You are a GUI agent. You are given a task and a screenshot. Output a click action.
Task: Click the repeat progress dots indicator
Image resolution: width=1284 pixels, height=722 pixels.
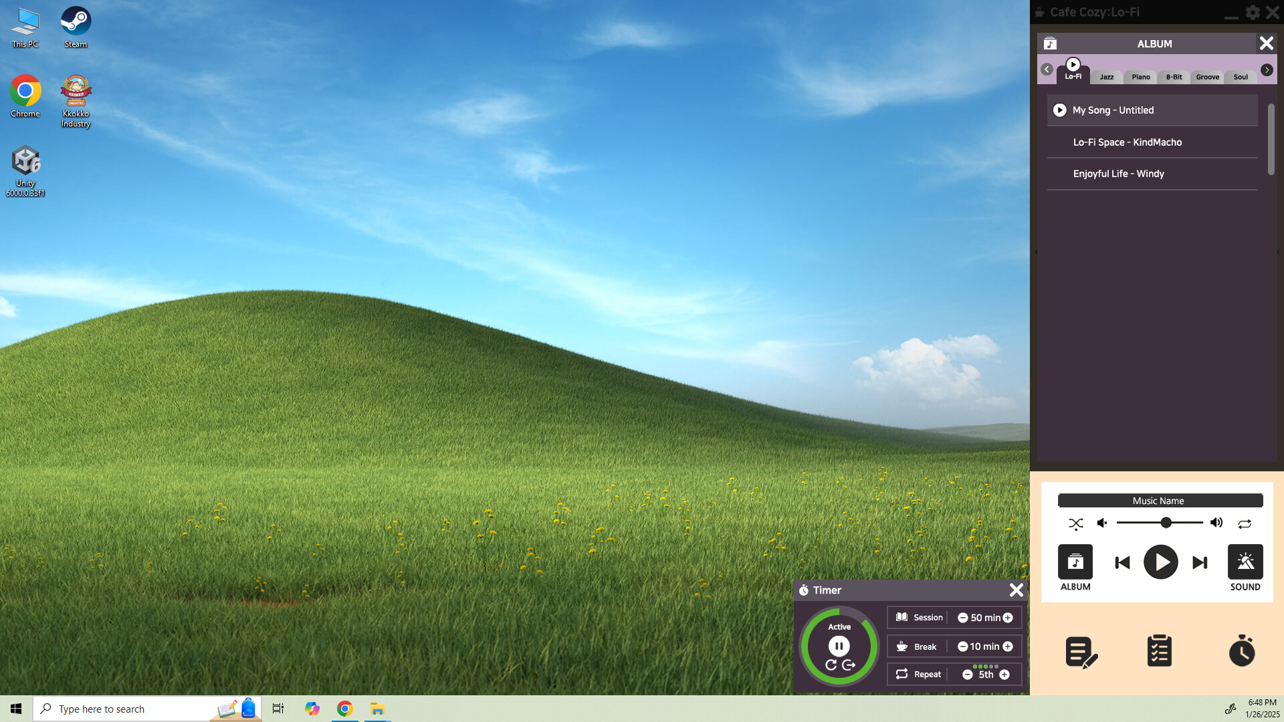[x=986, y=667]
